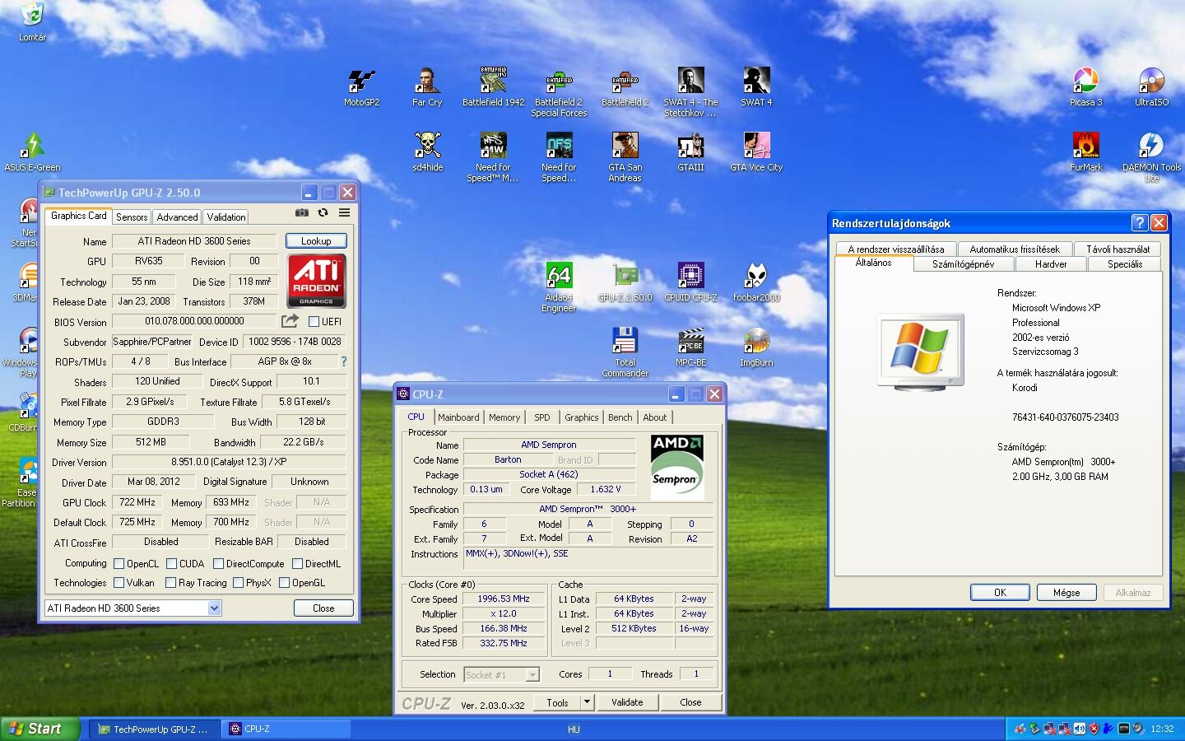Open the FurMark desktop icon
Screen dimensions: 1185x741
pyautogui.click(x=1085, y=147)
